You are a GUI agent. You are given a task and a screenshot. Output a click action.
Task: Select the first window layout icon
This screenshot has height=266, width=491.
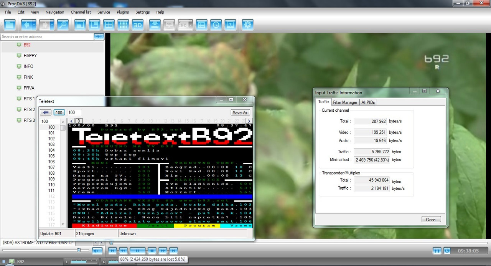(x=80, y=25)
